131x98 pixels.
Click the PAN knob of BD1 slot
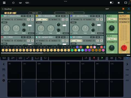(16, 28)
